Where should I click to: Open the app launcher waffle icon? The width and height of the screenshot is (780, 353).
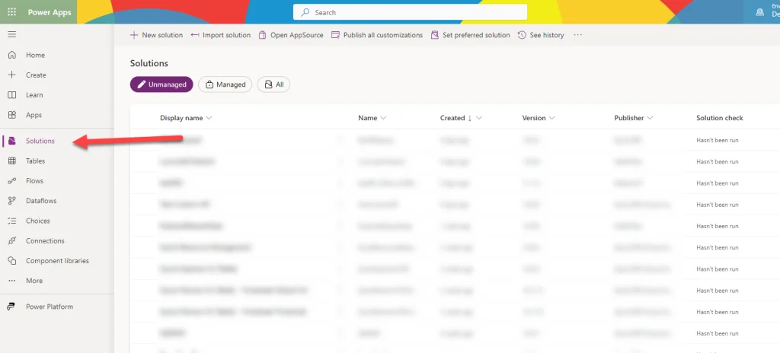tap(12, 12)
